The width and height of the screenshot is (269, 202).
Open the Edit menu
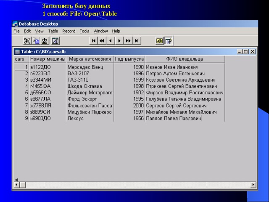27,31
